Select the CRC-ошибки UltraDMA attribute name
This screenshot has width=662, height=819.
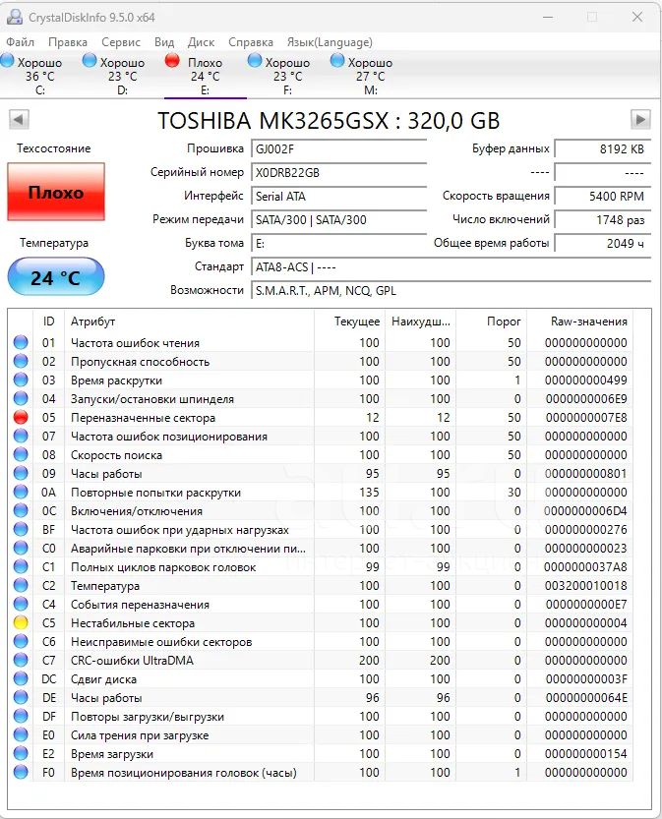tap(132, 661)
